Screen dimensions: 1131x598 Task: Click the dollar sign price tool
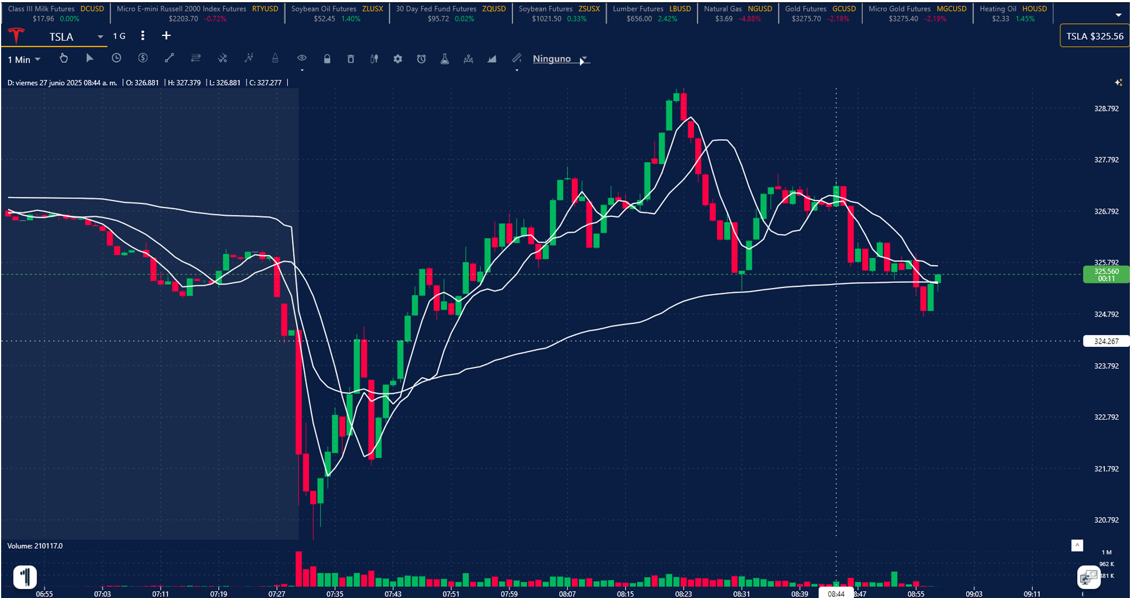[x=143, y=58]
